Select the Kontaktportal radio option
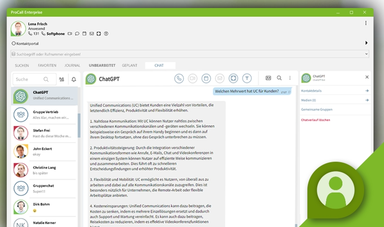The width and height of the screenshot is (384, 227). pos(14,44)
